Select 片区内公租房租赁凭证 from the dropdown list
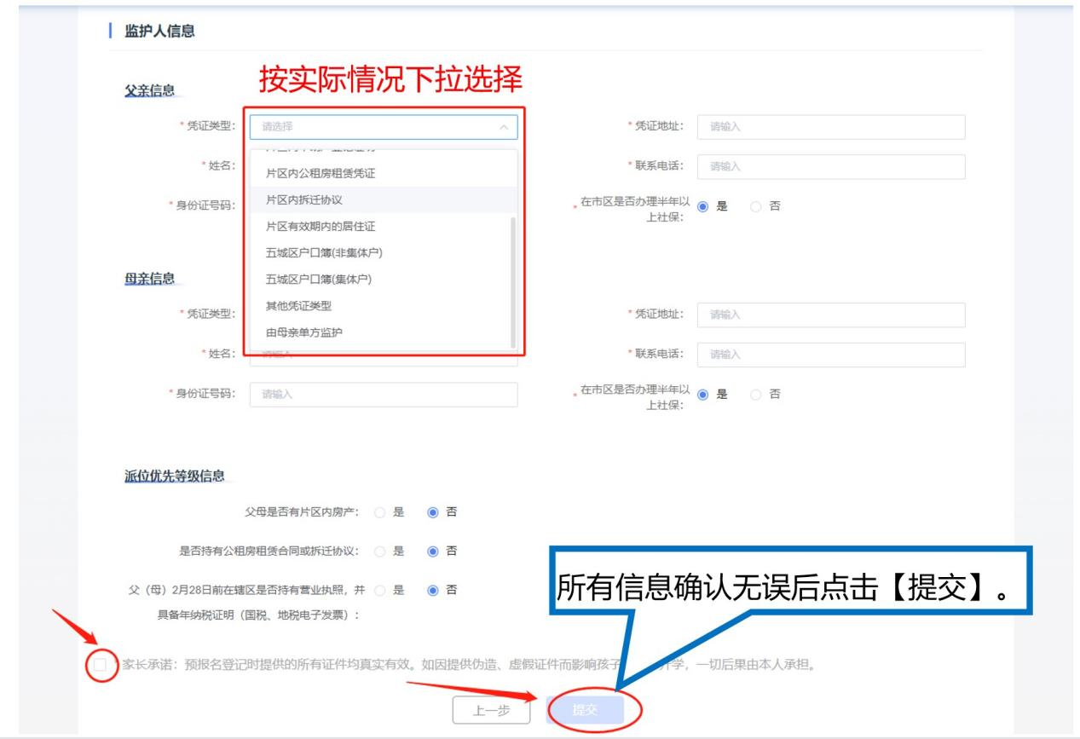Screen dimensions: 1080x739 click(321, 173)
